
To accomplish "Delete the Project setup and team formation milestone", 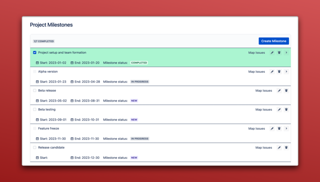I will click(x=279, y=53).
